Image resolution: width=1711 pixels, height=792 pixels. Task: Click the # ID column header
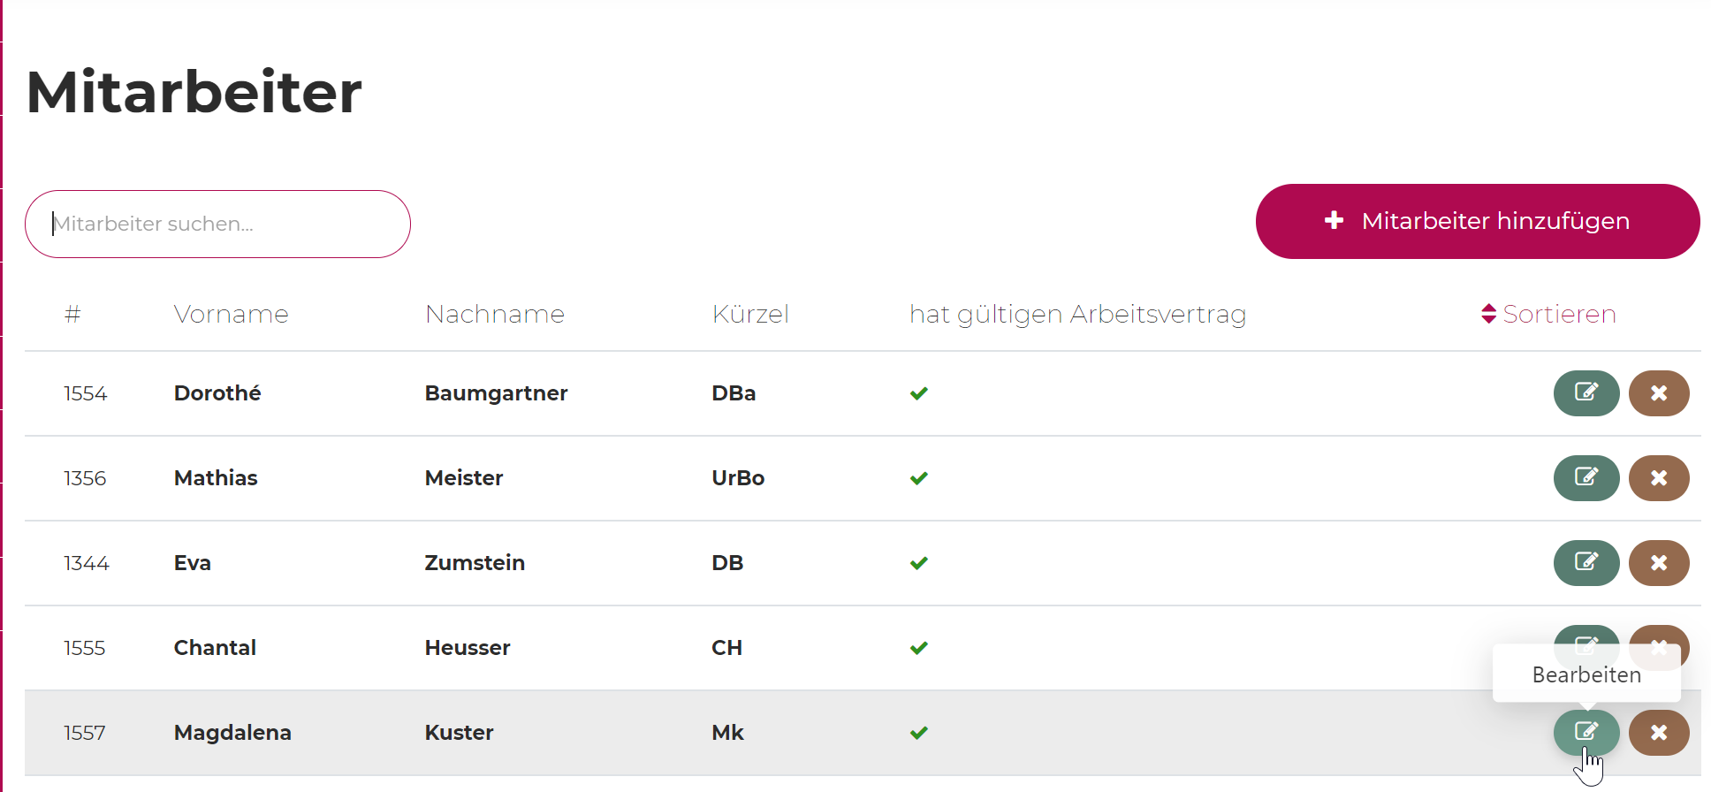pyautogui.click(x=72, y=314)
